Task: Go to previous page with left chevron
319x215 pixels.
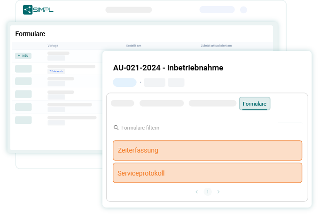Action: pyautogui.click(x=197, y=192)
